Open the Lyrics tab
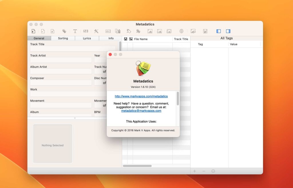 [87, 38]
